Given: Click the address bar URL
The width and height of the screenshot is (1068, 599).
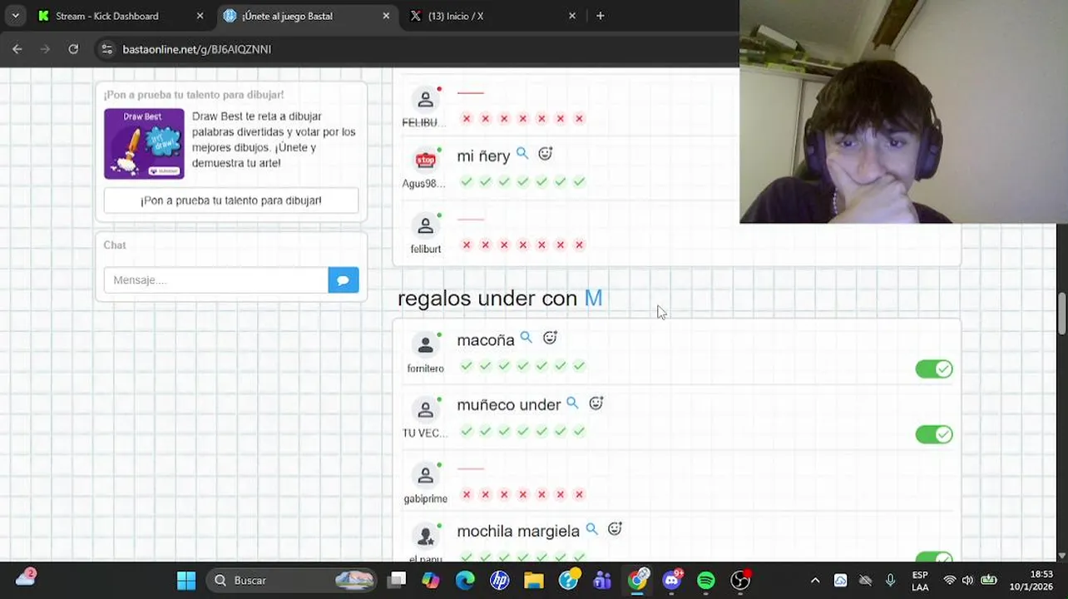Looking at the screenshot, I should point(197,49).
